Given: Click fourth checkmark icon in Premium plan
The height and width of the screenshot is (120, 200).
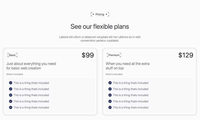Looking at the screenshot, I should (x=110, y=101).
